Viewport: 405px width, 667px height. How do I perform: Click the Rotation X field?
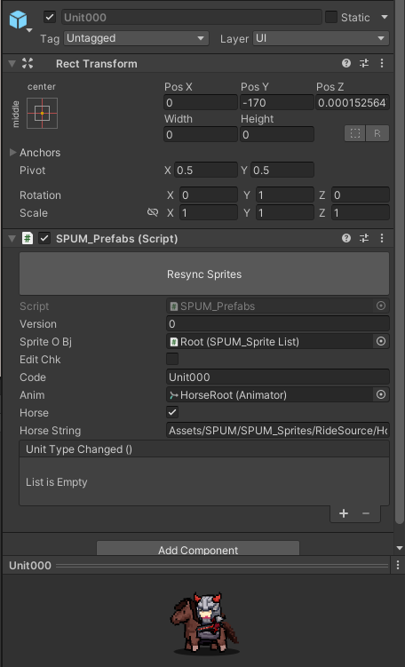pyautogui.click(x=209, y=195)
